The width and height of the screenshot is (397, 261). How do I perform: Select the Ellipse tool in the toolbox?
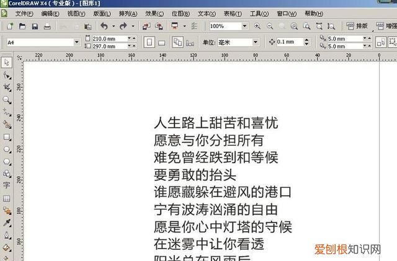click(x=7, y=149)
